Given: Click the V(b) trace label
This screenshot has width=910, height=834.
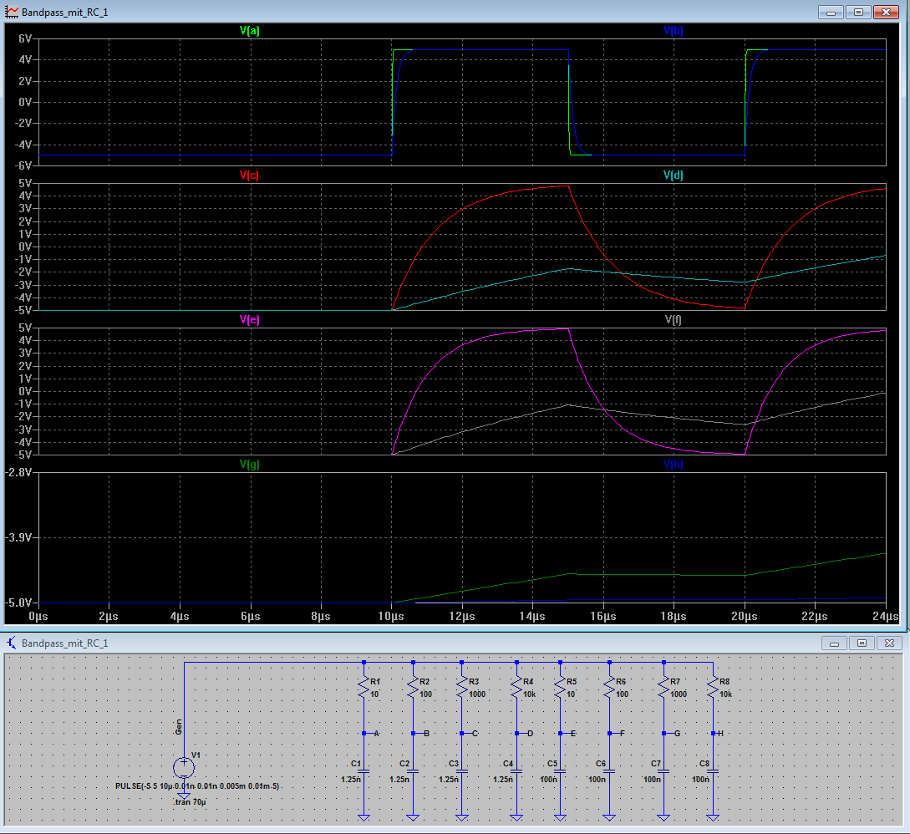Looking at the screenshot, I should tap(673, 31).
